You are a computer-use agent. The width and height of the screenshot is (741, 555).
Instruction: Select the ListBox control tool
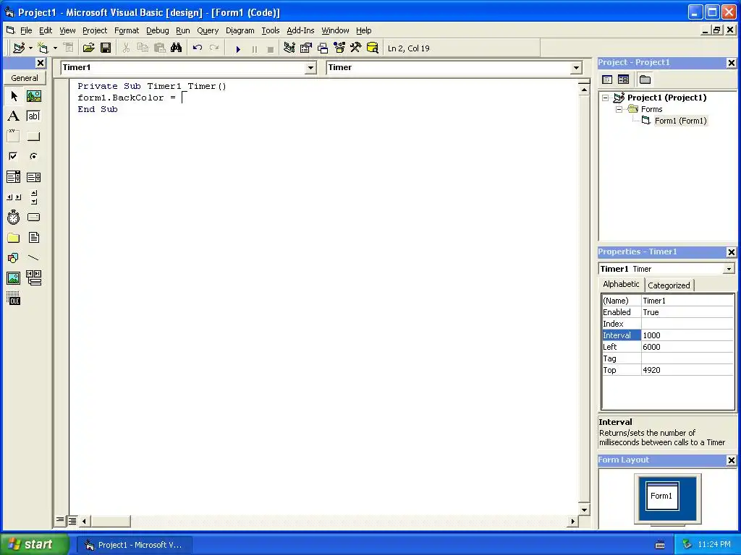tap(33, 177)
